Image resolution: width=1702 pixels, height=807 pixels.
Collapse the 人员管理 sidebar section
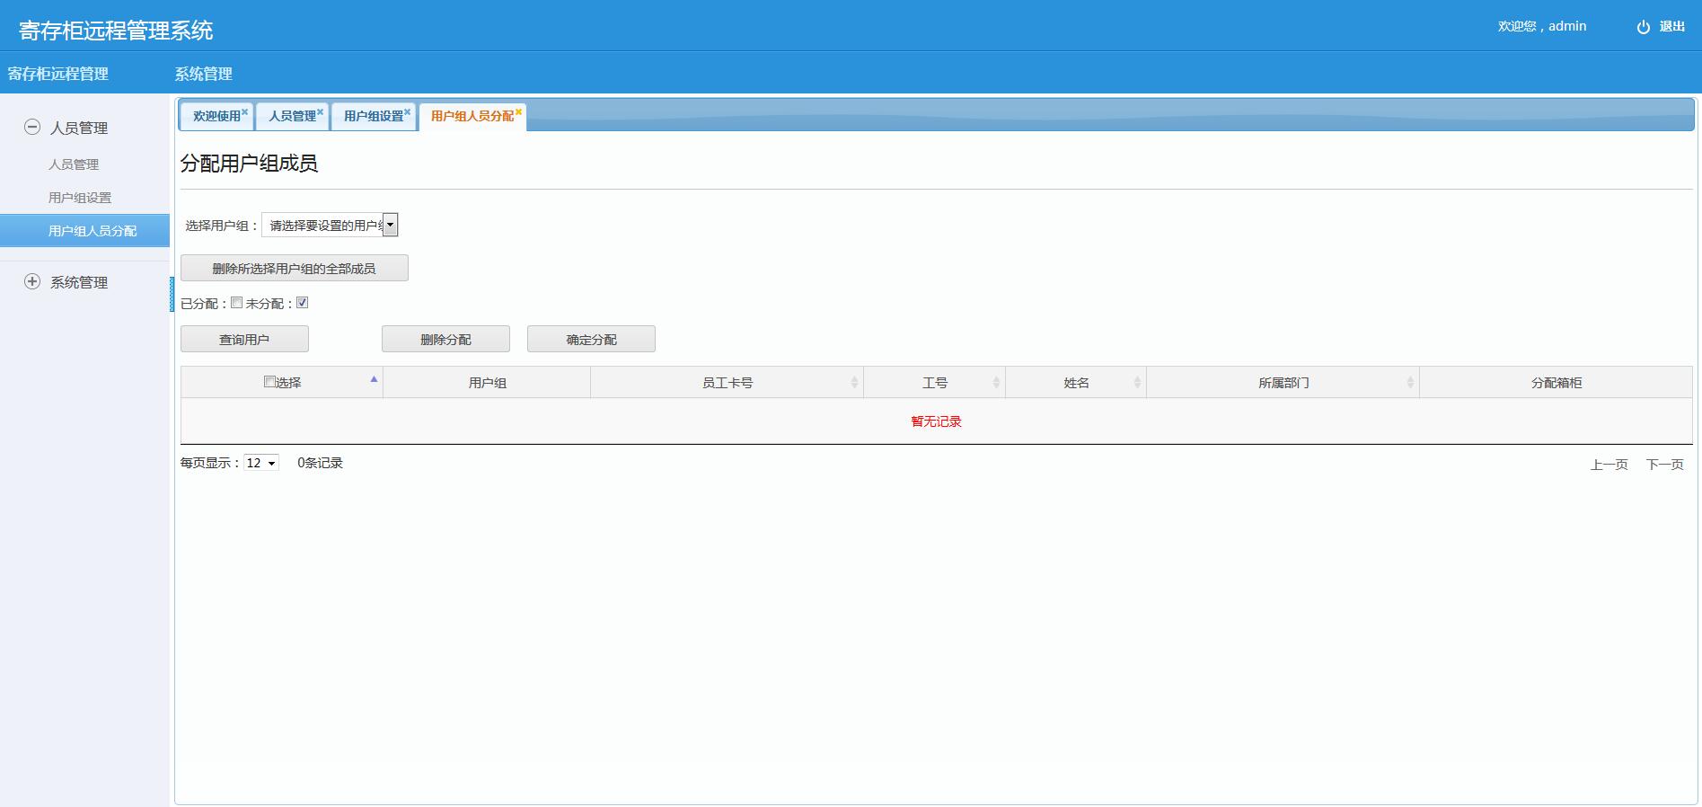(x=32, y=128)
